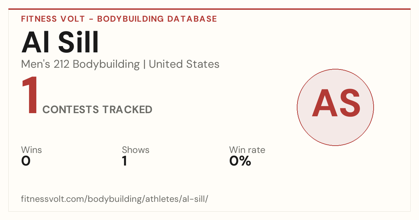Click the 0% win rate value

(240, 161)
